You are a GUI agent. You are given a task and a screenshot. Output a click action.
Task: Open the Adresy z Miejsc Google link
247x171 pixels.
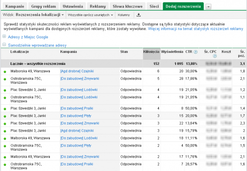(x=28, y=37)
